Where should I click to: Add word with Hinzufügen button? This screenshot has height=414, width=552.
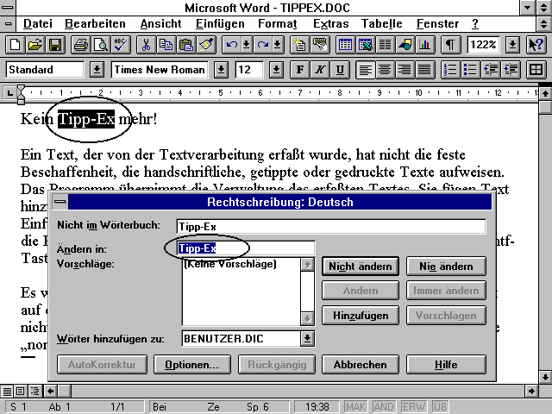pyautogui.click(x=361, y=315)
